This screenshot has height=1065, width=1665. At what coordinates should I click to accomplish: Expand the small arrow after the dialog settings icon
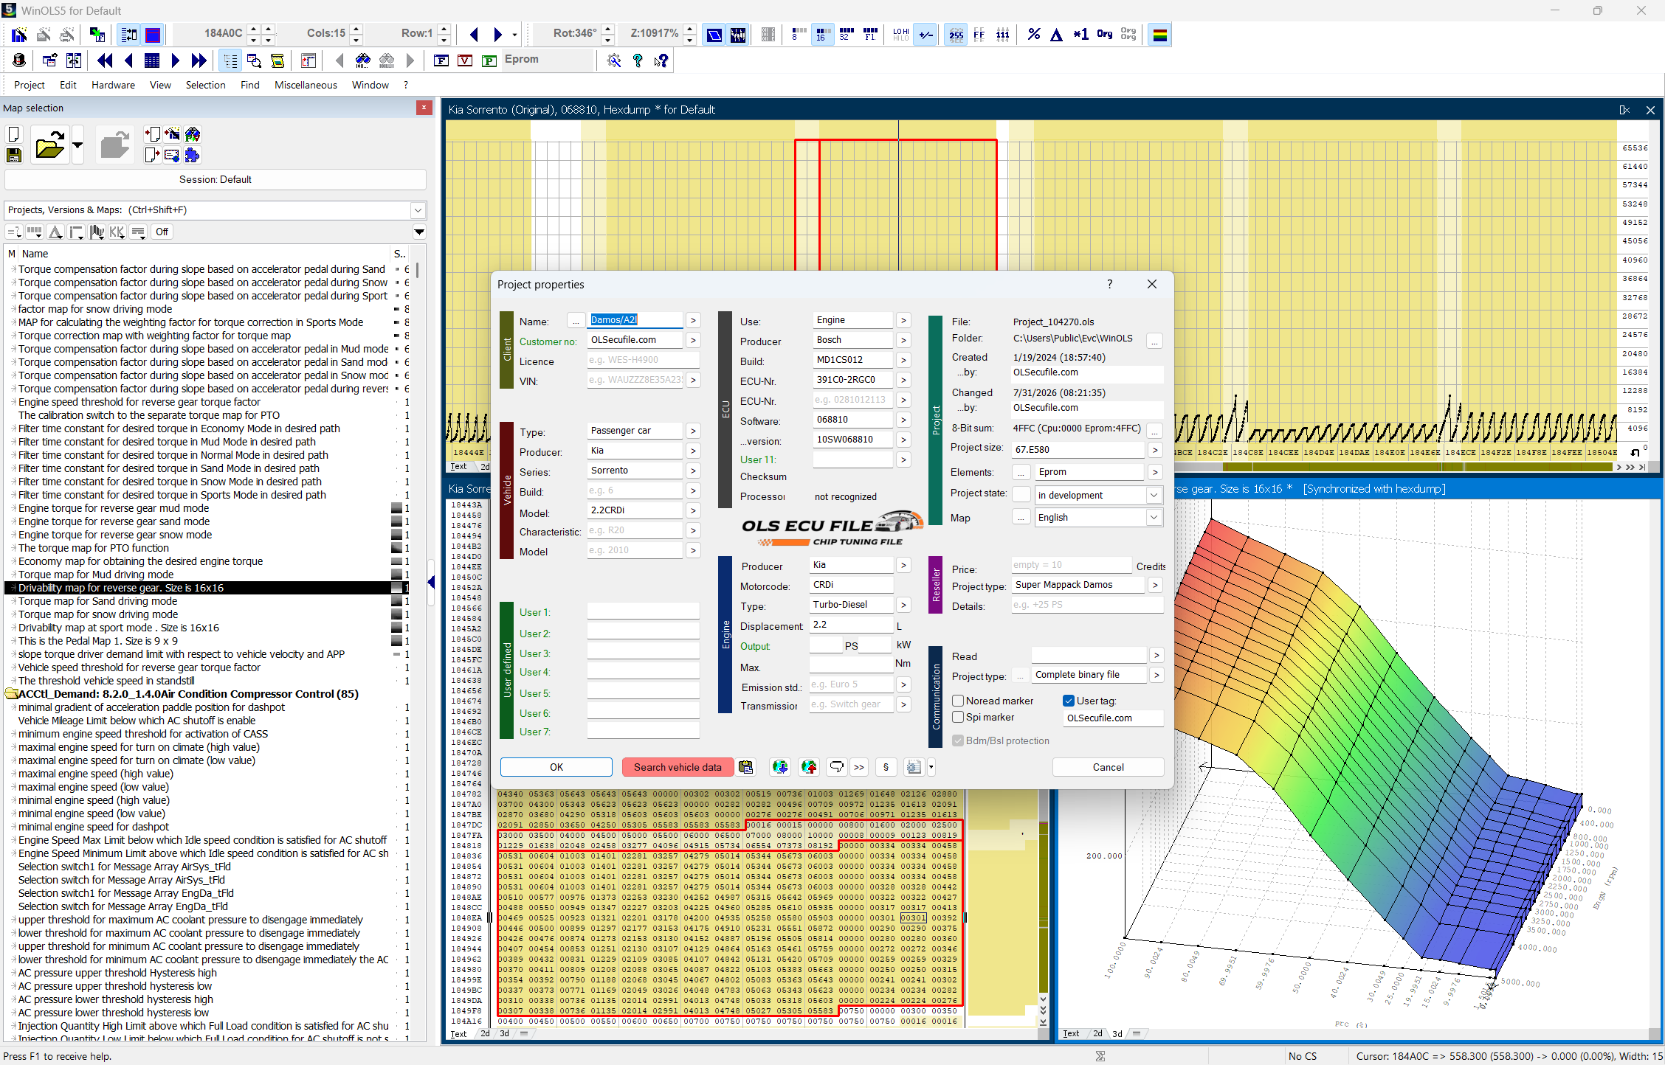[x=931, y=767]
